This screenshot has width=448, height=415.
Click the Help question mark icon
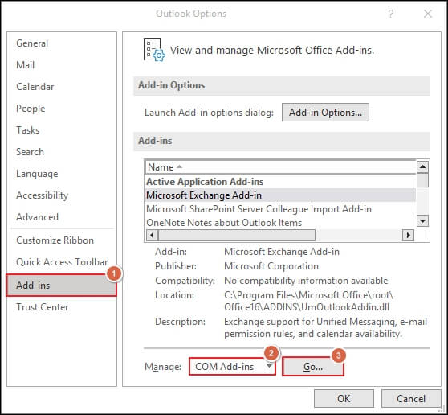click(x=390, y=14)
